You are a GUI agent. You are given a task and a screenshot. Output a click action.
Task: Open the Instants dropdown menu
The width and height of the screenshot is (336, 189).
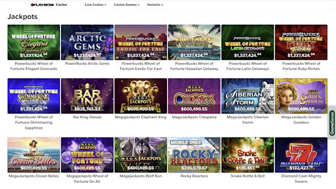(x=155, y=5)
